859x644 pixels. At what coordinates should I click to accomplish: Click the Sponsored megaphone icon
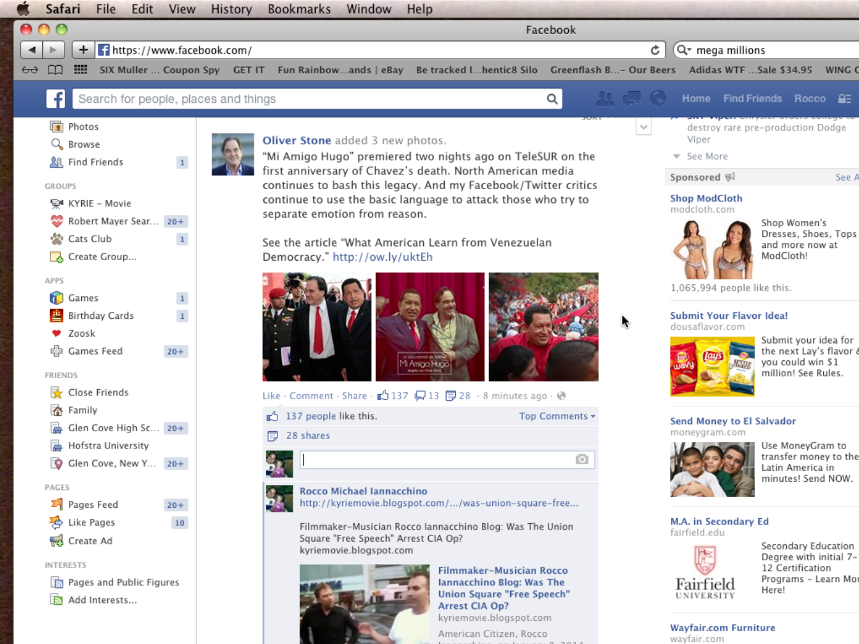coord(730,177)
